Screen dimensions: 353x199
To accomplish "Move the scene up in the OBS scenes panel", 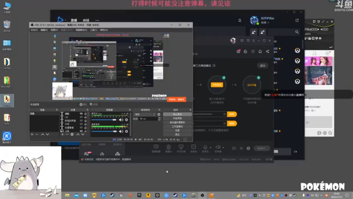I will [x=42, y=134].
